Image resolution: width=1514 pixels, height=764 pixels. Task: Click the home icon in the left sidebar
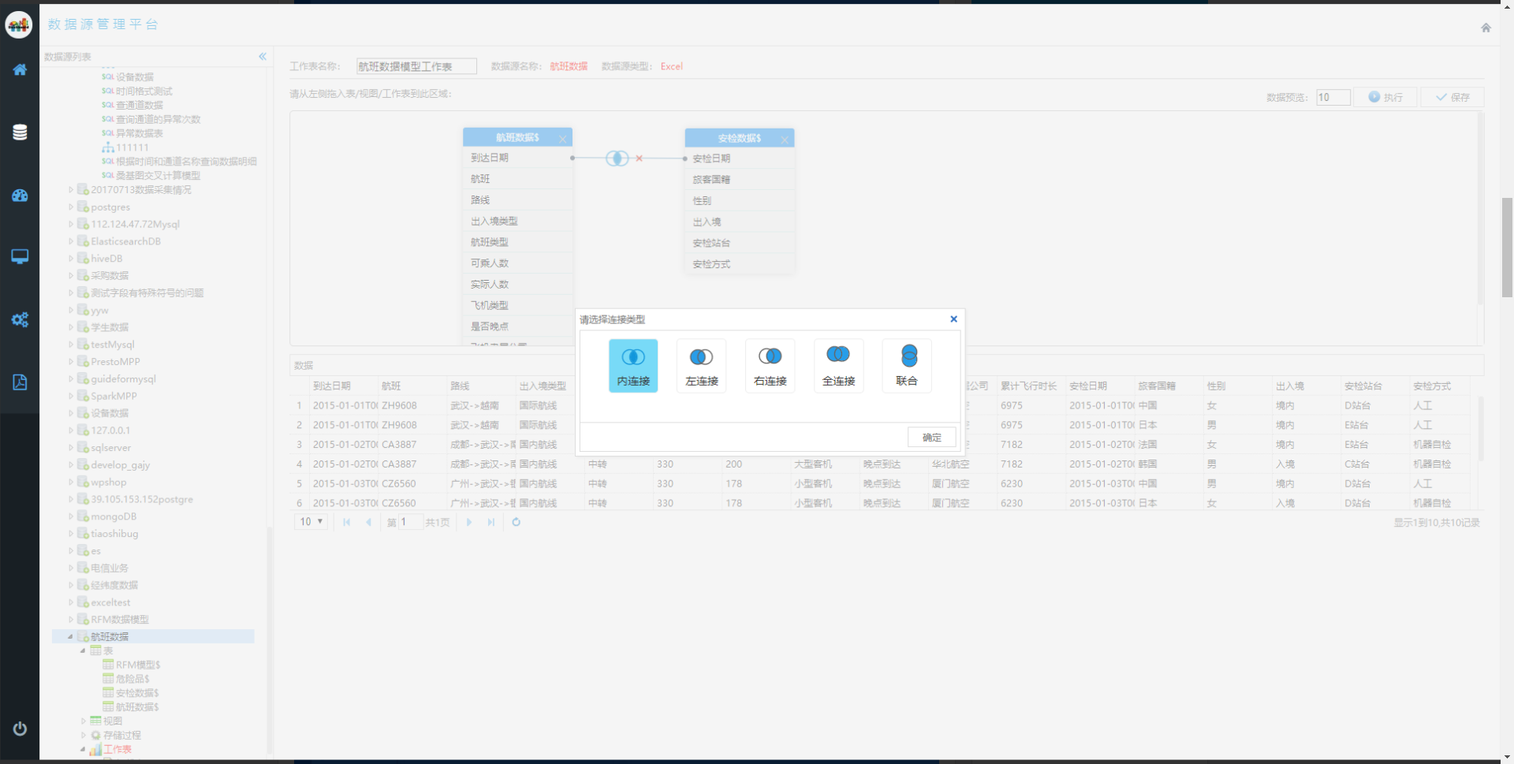(x=20, y=69)
